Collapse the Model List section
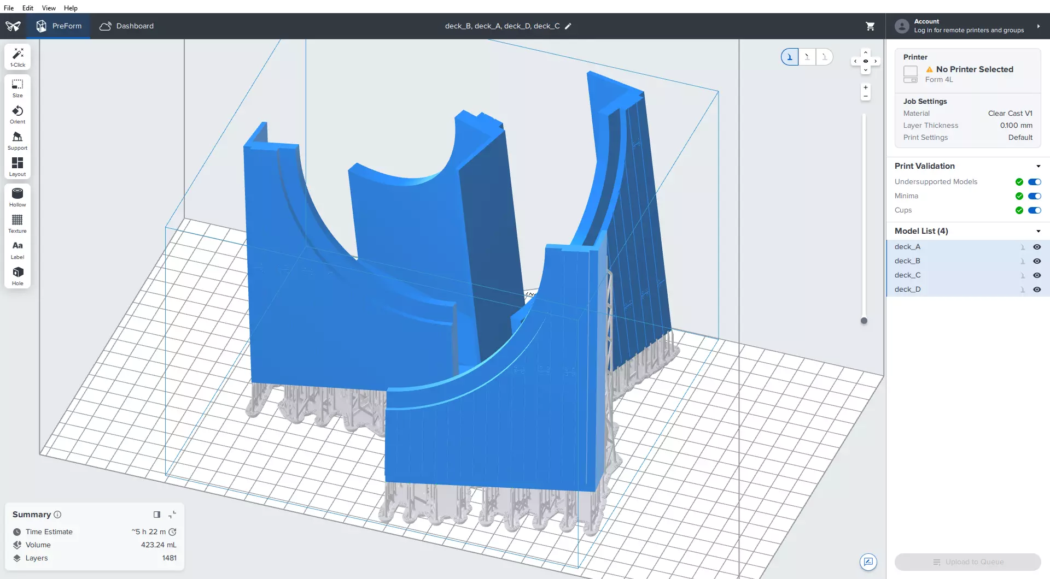 pyautogui.click(x=1038, y=231)
